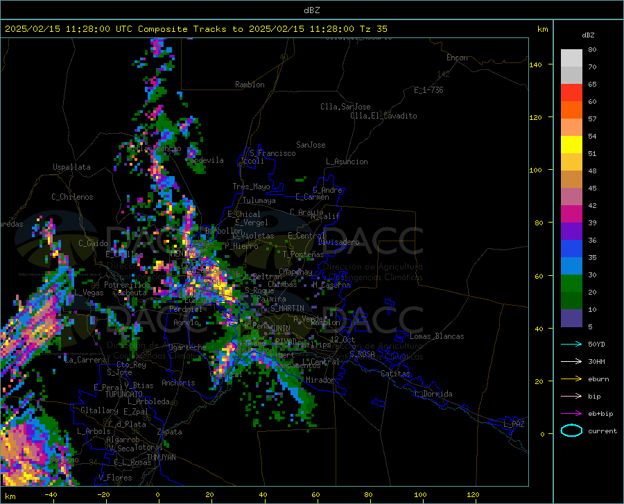The image size is (624, 504).
Task: Click the 'S_MARTIN' map label
Action: [287, 309]
